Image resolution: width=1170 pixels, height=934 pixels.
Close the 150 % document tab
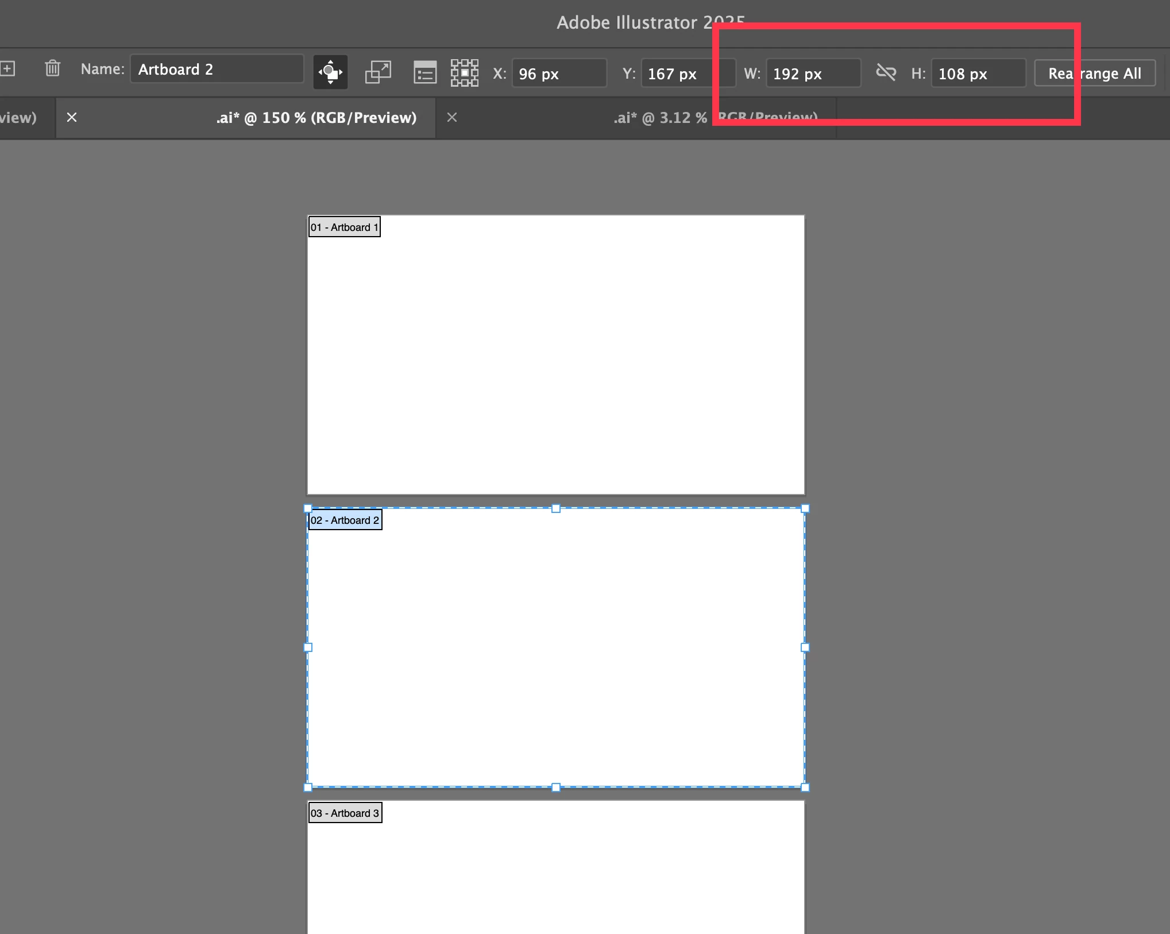(72, 118)
